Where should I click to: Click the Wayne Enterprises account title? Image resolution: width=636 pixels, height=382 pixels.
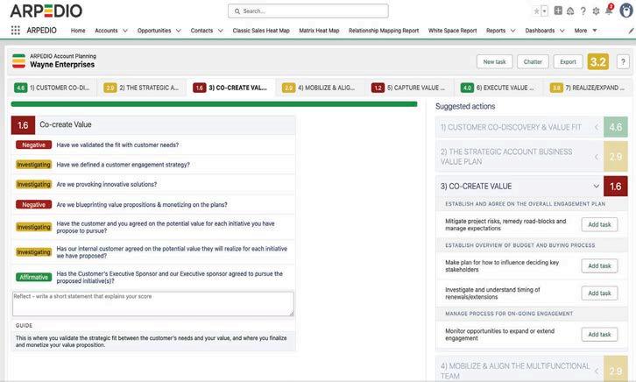click(x=62, y=65)
